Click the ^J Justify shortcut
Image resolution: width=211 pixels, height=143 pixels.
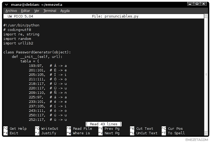[x=45, y=133]
